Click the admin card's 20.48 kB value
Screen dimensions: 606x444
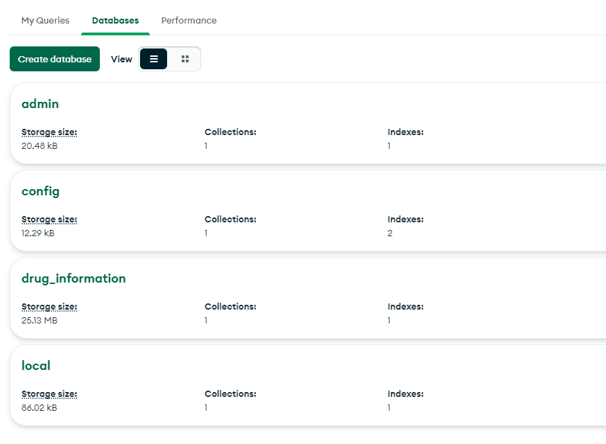point(40,145)
